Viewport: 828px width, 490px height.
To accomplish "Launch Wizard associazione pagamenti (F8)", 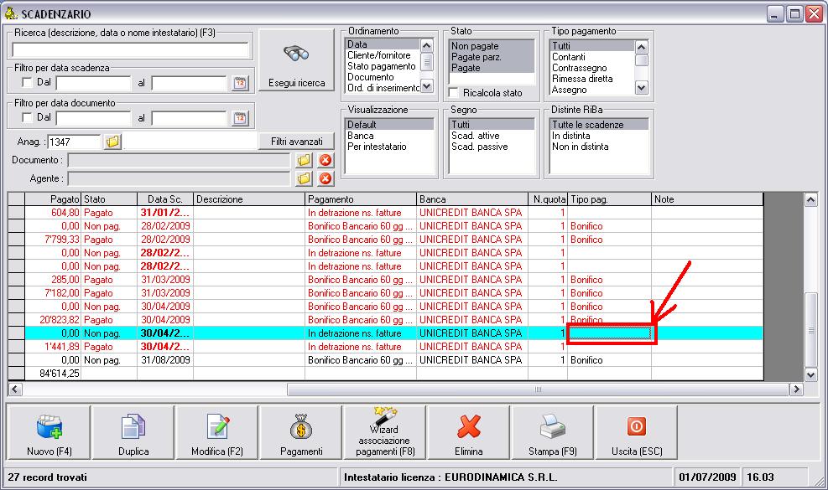I will click(385, 432).
